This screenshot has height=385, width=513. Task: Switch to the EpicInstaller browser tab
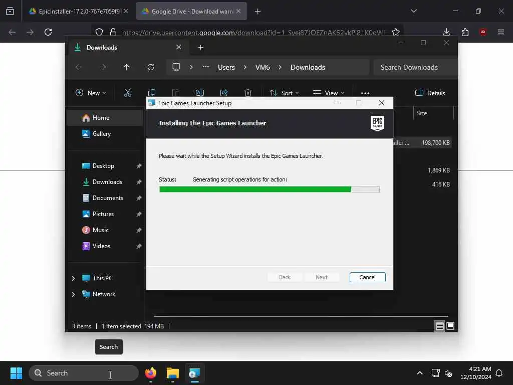pyautogui.click(x=79, y=11)
